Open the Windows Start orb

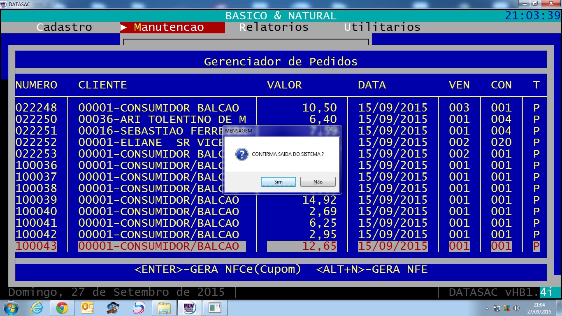point(11,308)
